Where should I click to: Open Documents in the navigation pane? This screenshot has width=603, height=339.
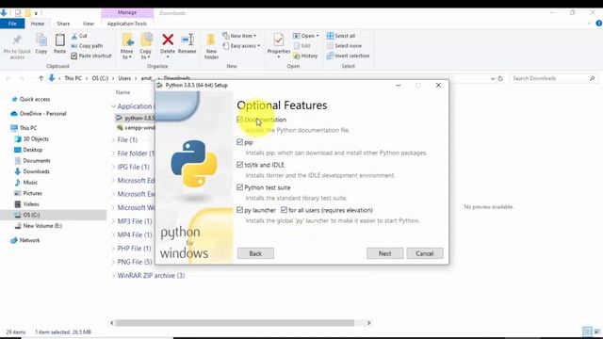tap(32, 161)
